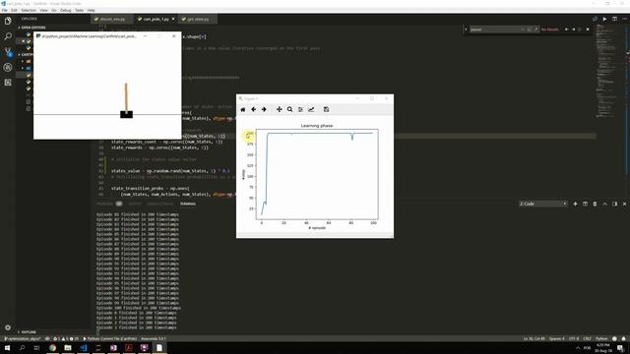This screenshot has height=354, width=630.
Task: Toggle regular expression in find widget
Action: [535, 29]
